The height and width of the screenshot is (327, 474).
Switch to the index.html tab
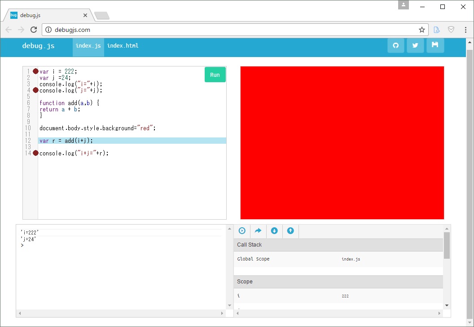(123, 46)
